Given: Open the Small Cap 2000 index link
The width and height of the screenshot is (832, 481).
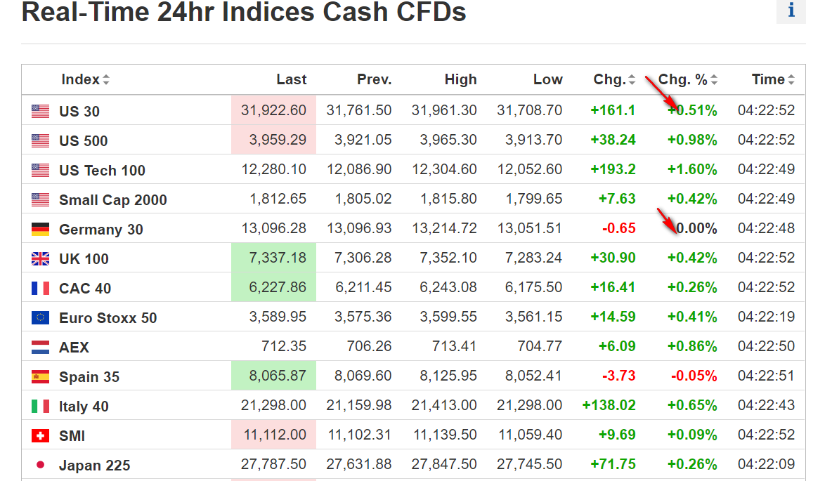Looking at the screenshot, I should pyautogui.click(x=112, y=200).
